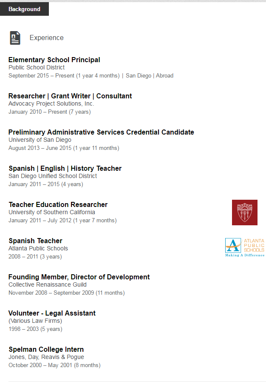The height and width of the screenshot is (382, 266).
Task: Open Founding Member, Director of Development entry
Action: (79, 277)
